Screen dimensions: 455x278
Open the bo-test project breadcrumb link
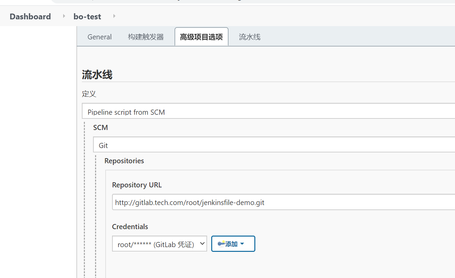[x=87, y=16]
